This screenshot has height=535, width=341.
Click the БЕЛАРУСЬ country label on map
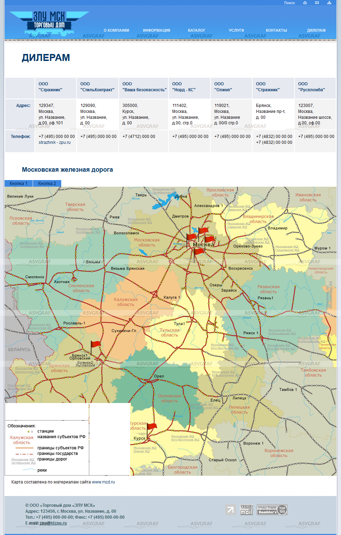[x=19, y=349]
